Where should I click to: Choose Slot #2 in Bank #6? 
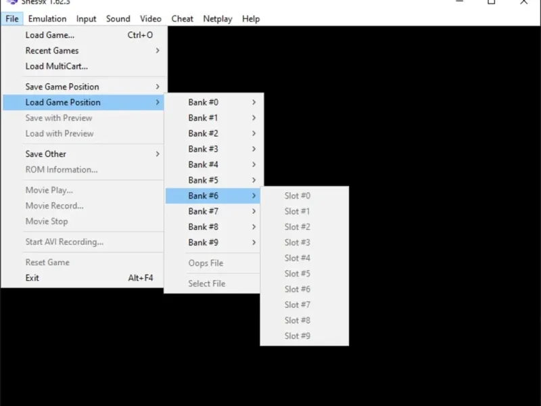[x=304, y=227]
